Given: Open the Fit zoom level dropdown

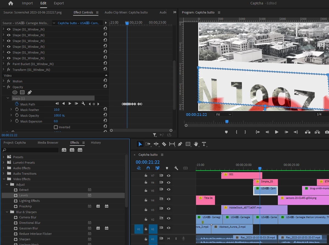Looking at the screenshot, I should (x=224, y=115).
